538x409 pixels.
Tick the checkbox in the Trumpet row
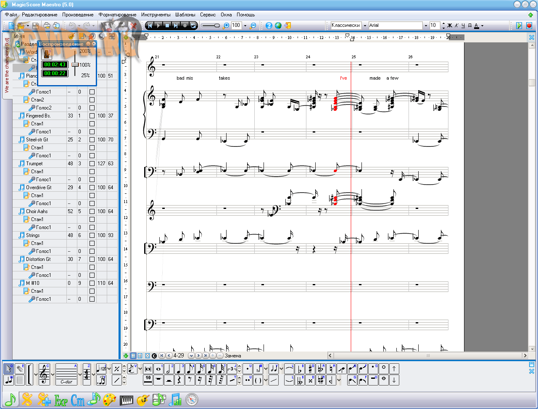92,164
